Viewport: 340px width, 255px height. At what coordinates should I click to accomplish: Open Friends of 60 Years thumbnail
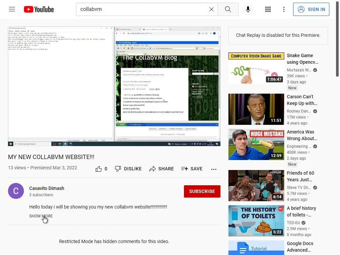click(256, 186)
